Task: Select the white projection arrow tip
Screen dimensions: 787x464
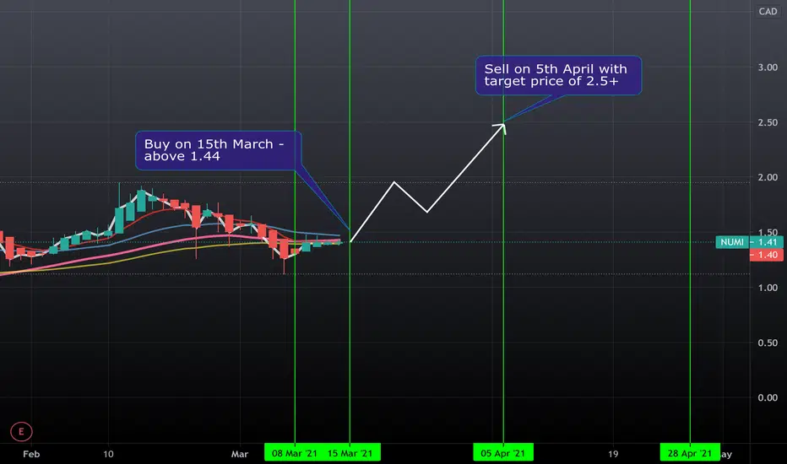Action: click(x=502, y=126)
